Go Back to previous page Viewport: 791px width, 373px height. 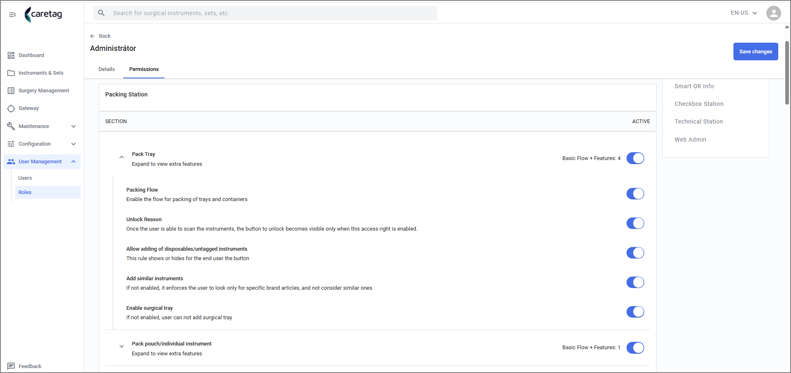tap(101, 36)
